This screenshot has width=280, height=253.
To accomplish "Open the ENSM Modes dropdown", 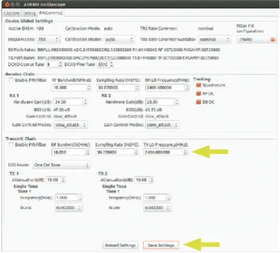I will tap(49, 40).
